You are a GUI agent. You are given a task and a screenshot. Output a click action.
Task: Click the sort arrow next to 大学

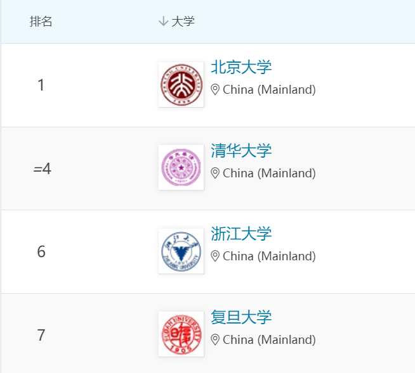click(x=163, y=21)
